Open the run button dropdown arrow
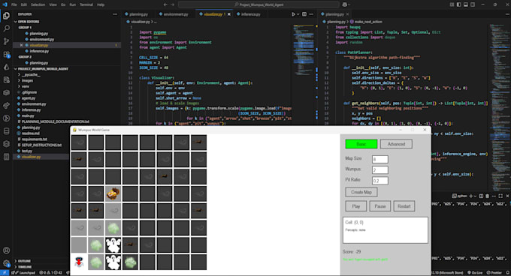The width and height of the screenshot is (511, 276). click(x=298, y=14)
